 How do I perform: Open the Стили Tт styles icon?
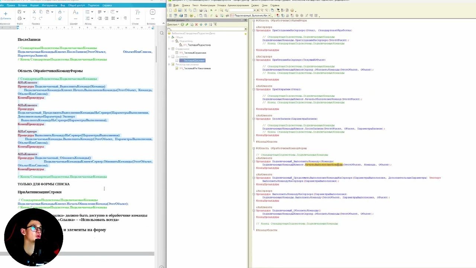(138, 12)
